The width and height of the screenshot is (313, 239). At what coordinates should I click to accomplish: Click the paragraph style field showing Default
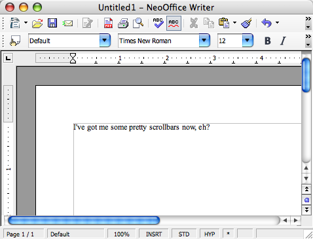[x=64, y=41]
